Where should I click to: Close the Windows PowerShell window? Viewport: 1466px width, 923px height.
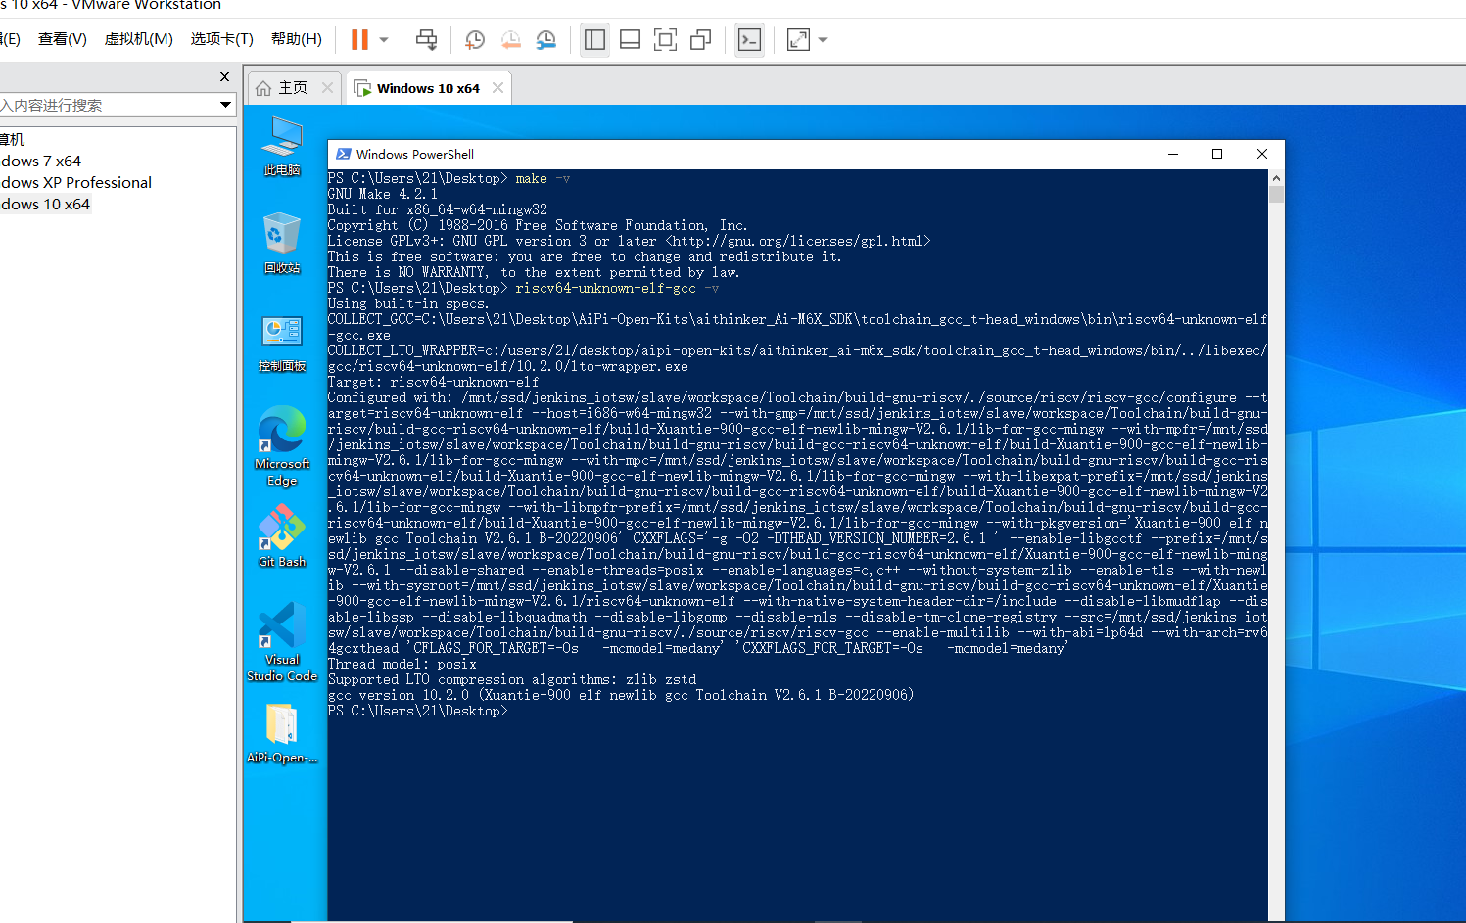(x=1262, y=154)
